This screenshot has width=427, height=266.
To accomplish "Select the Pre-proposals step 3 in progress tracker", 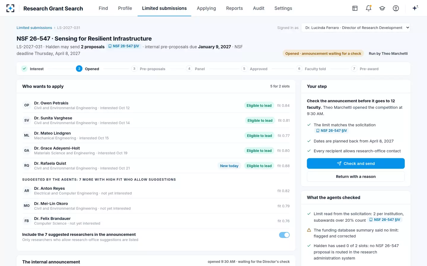I will 148,69.
